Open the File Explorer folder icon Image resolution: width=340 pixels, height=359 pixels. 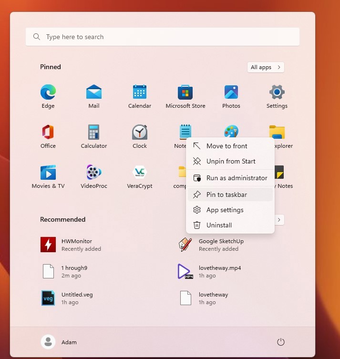coord(277,132)
